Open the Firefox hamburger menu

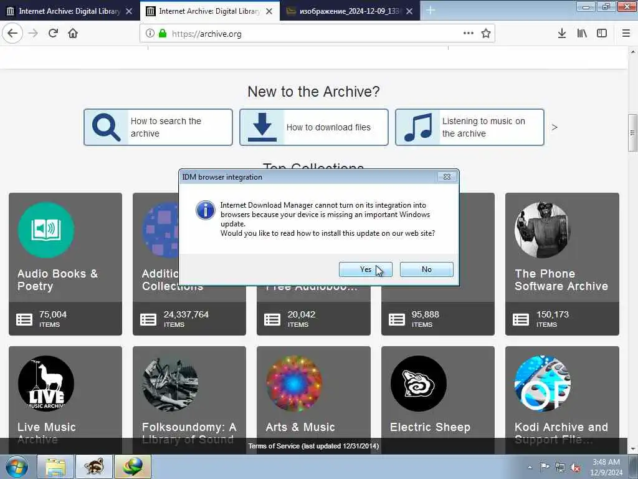(626, 34)
